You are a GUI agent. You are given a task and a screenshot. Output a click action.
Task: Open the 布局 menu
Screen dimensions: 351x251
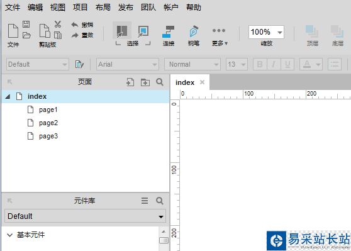point(103,8)
